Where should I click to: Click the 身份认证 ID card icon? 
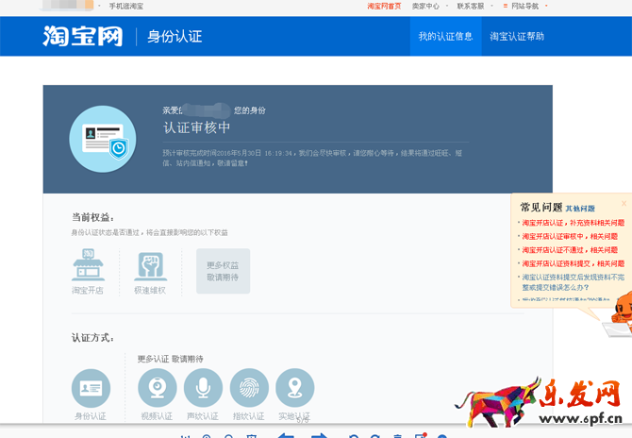pos(91,388)
